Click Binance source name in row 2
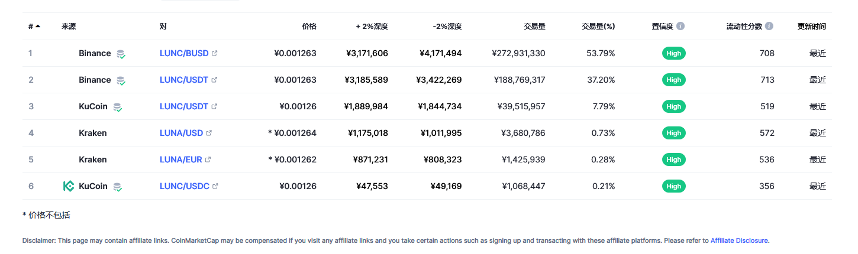Image resolution: width=858 pixels, height=254 pixels. (x=95, y=80)
